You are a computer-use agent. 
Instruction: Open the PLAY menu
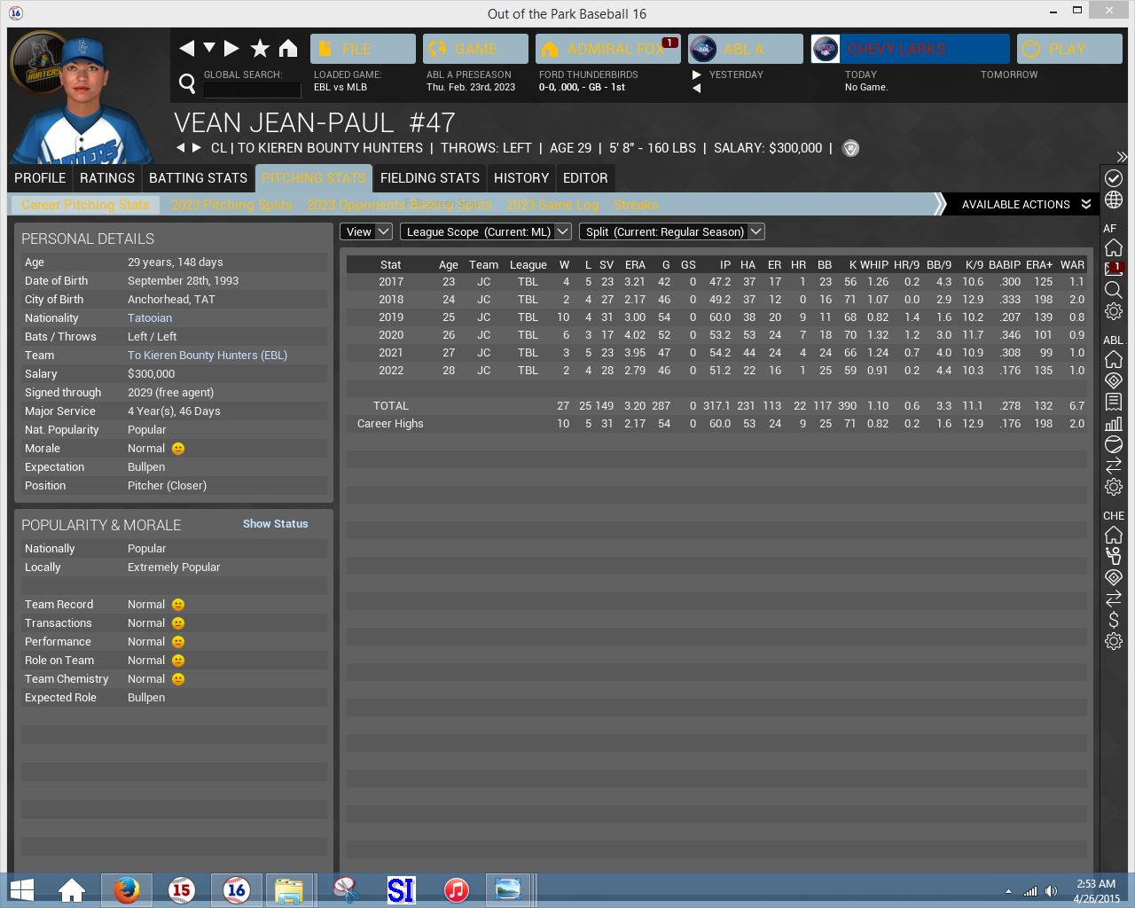click(1069, 49)
